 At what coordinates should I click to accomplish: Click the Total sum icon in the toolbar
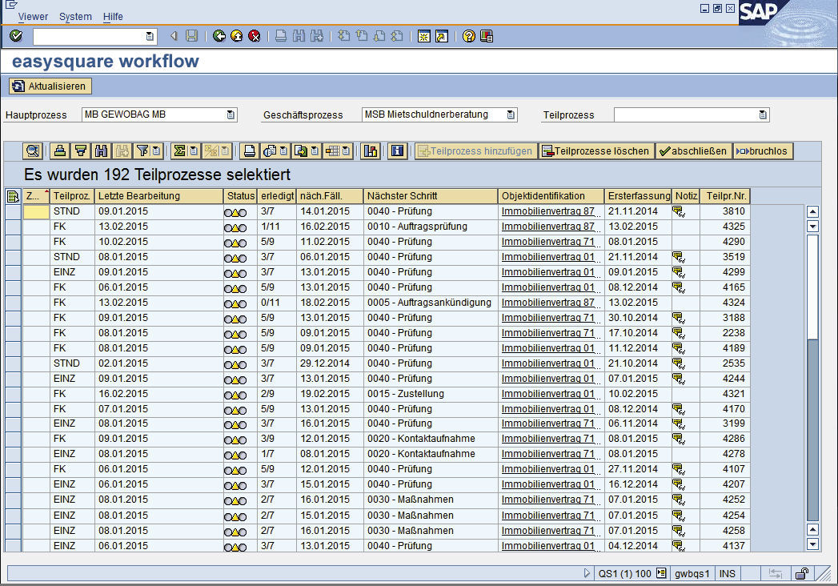click(178, 151)
